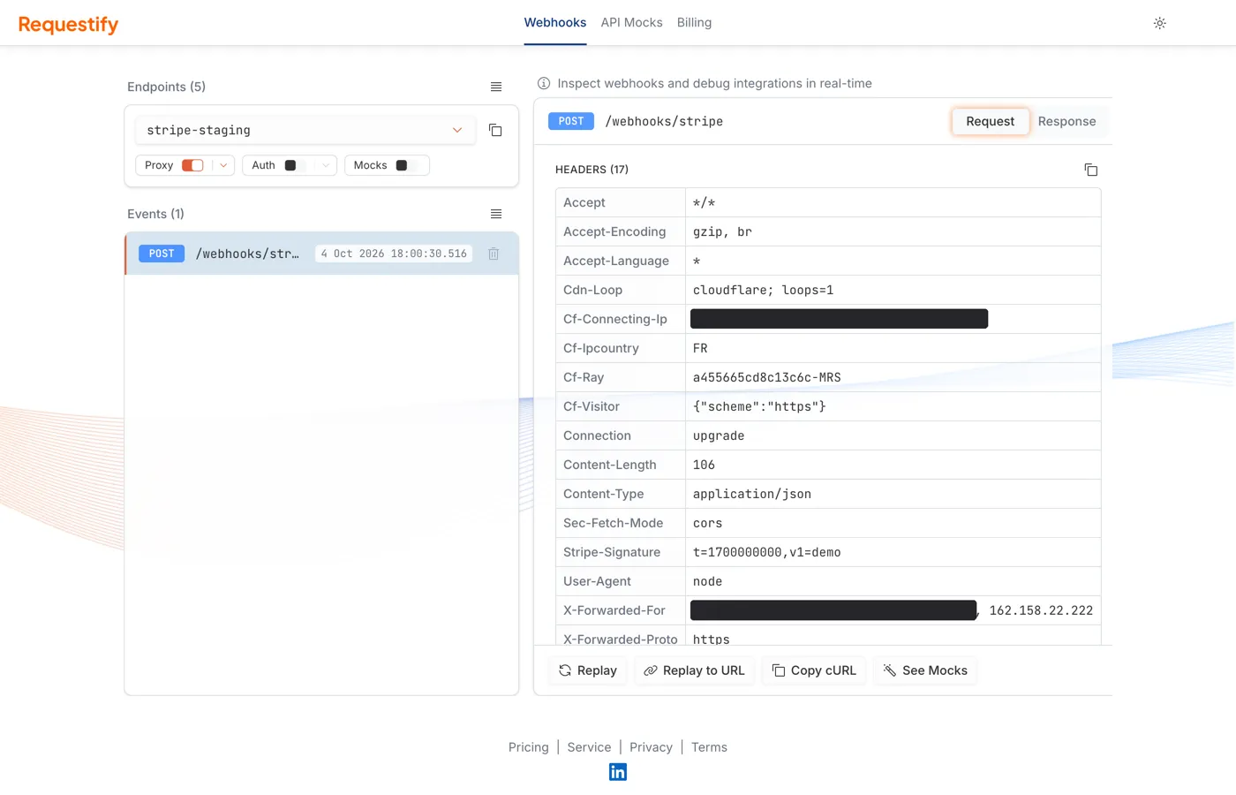The height and width of the screenshot is (795, 1236).
Task: Delete the /webhooks/str… event trash icon
Action: (x=494, y=254)
